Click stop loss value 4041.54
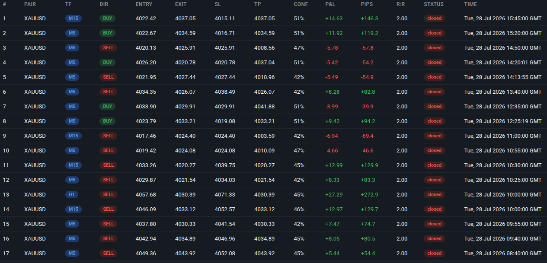Screen dimensions: 547x263 225,224
